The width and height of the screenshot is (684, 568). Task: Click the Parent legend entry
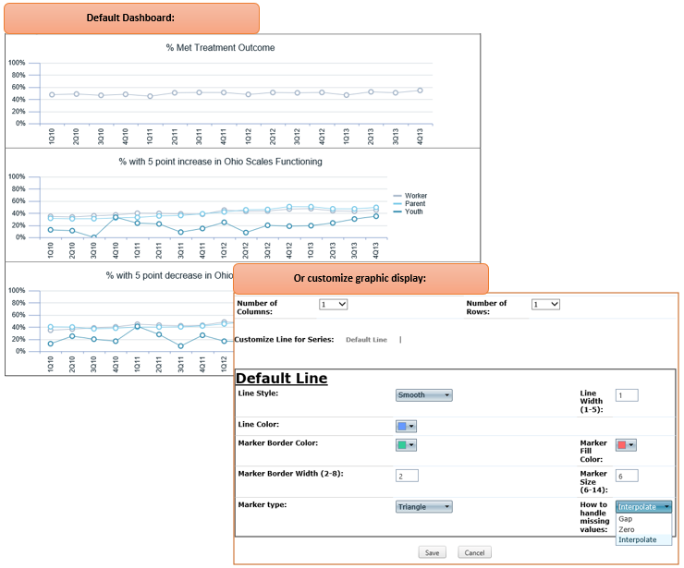(x=409, y=203)
